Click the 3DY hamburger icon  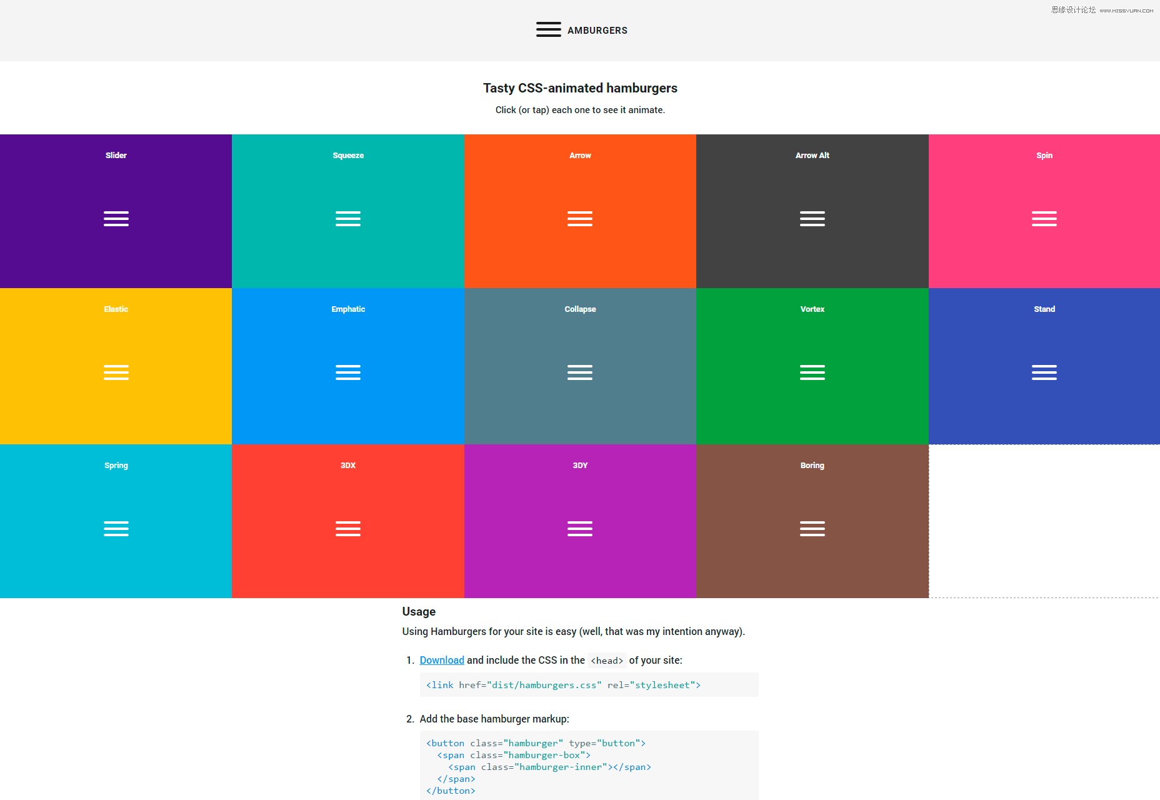pyautogui.click(x=580, y=529)
